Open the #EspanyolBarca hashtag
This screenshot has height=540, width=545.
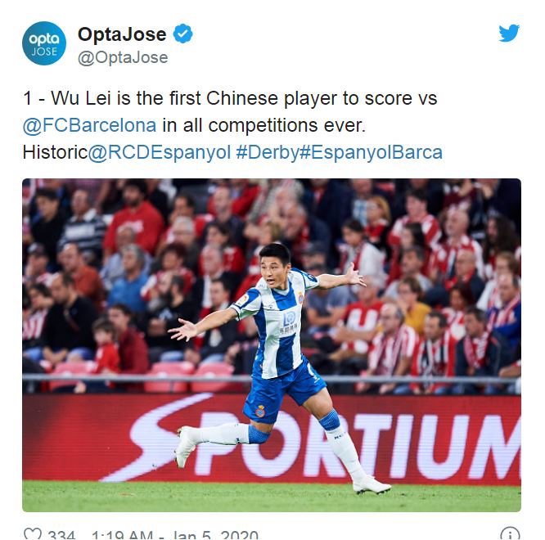tap(371, 152)
